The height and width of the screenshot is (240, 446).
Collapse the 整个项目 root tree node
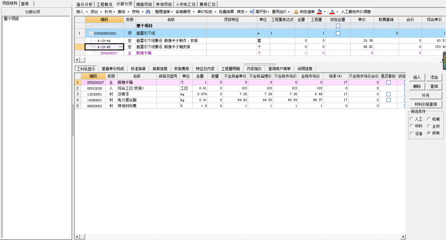pyautogui.click(x=88, y=26)
